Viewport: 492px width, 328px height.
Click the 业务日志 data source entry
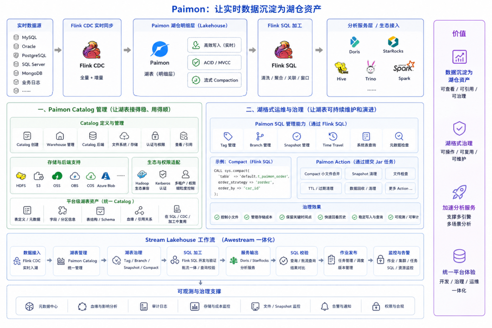point(27,82)
